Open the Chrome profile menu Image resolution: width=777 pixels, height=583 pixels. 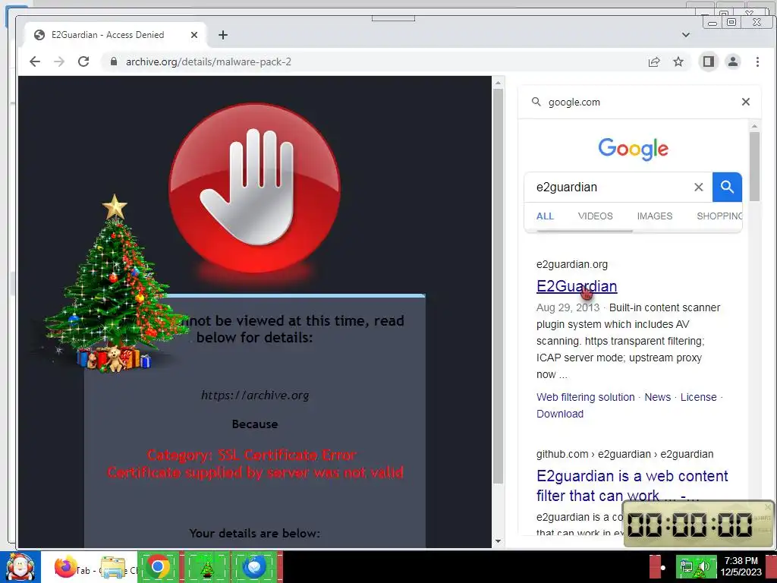[x=733, y=61]
